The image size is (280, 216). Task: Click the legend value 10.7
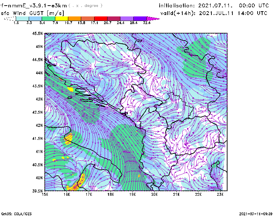tap(68, 23)
